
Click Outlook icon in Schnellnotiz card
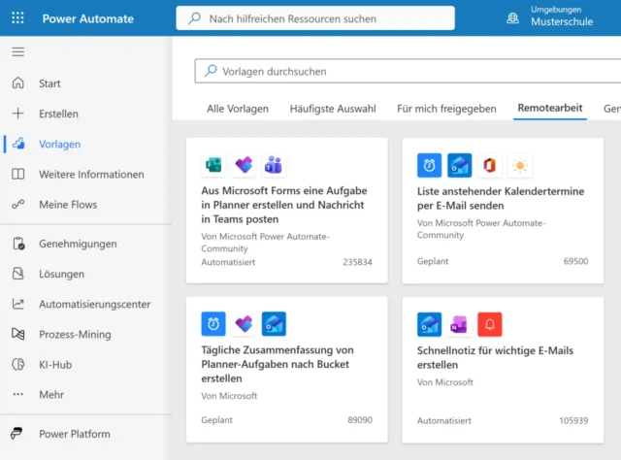tap(429, 324)
